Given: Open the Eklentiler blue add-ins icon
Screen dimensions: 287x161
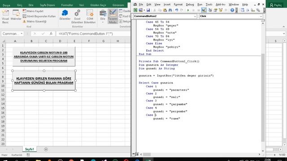Looking at the screenshot, I should (x=65, y=15).
